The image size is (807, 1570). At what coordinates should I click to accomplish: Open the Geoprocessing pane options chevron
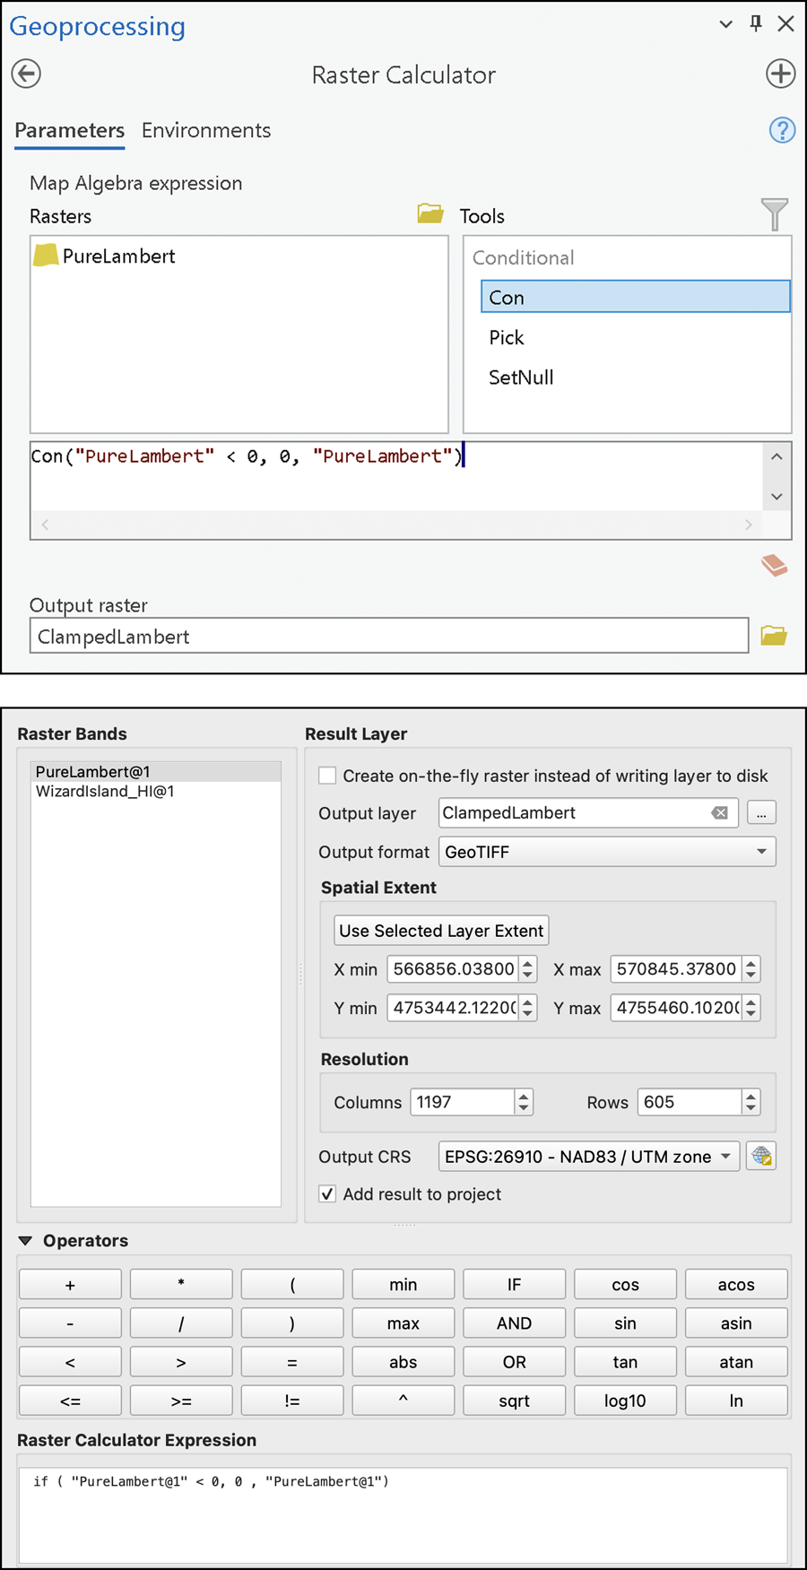point(726,24)
